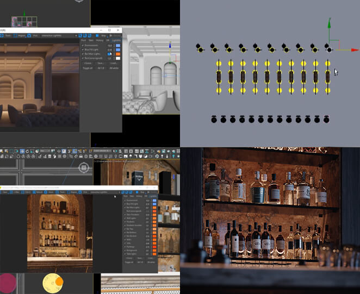
Task: Click All white button in upper LightMix panel
Action: click(114, 68)
